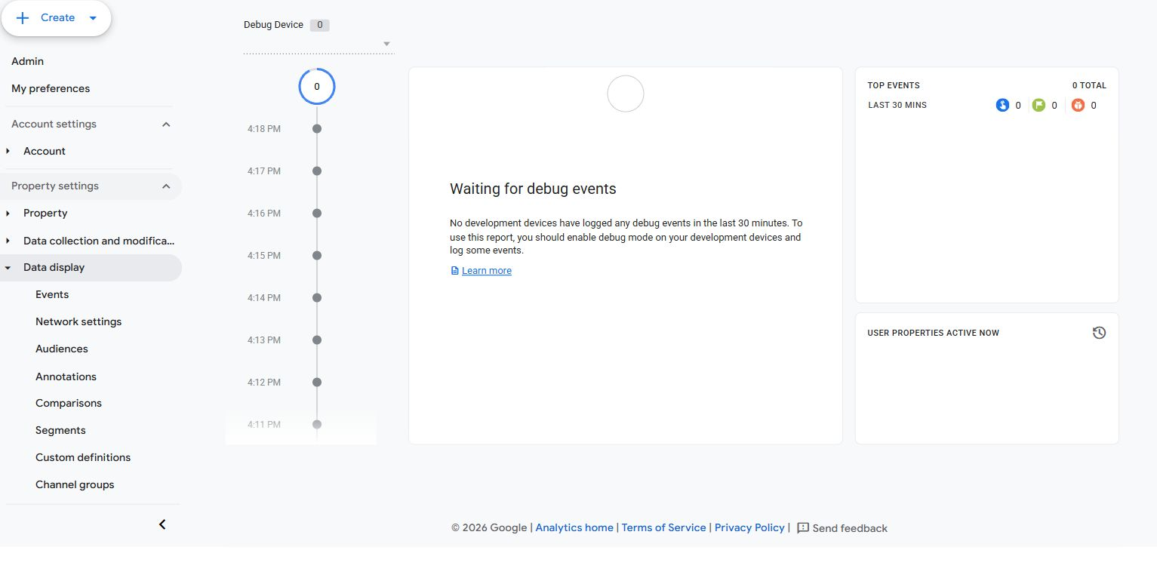This screenshot has height=587, width=1157.
Task: Open Channel groups
Action: 75,484
